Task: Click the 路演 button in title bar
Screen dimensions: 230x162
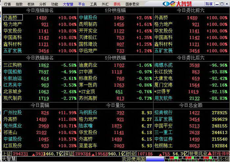Action: (209, 4)
